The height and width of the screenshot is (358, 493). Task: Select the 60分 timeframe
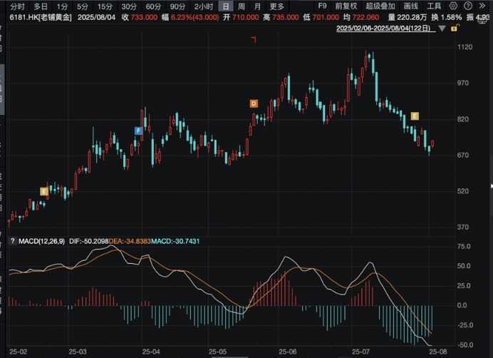[x=153, y=5]
